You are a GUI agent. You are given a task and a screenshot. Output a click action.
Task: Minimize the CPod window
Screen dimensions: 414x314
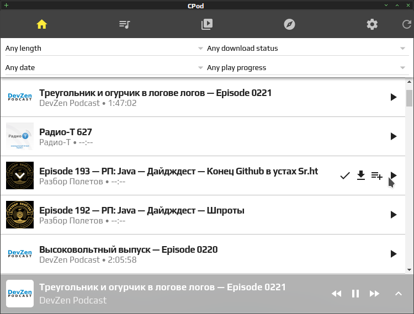click(x=386, y=6)
